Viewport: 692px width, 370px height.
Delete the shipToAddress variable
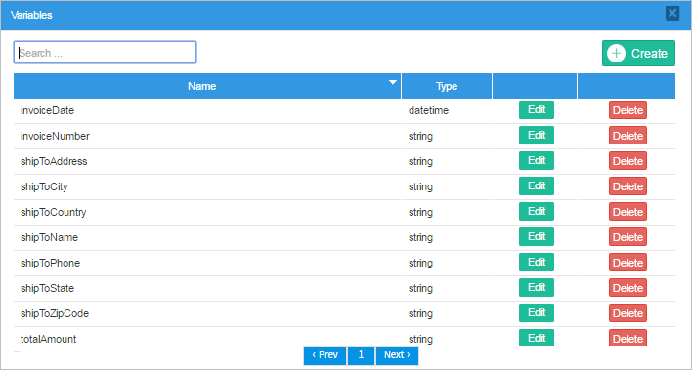click(627, 161)
